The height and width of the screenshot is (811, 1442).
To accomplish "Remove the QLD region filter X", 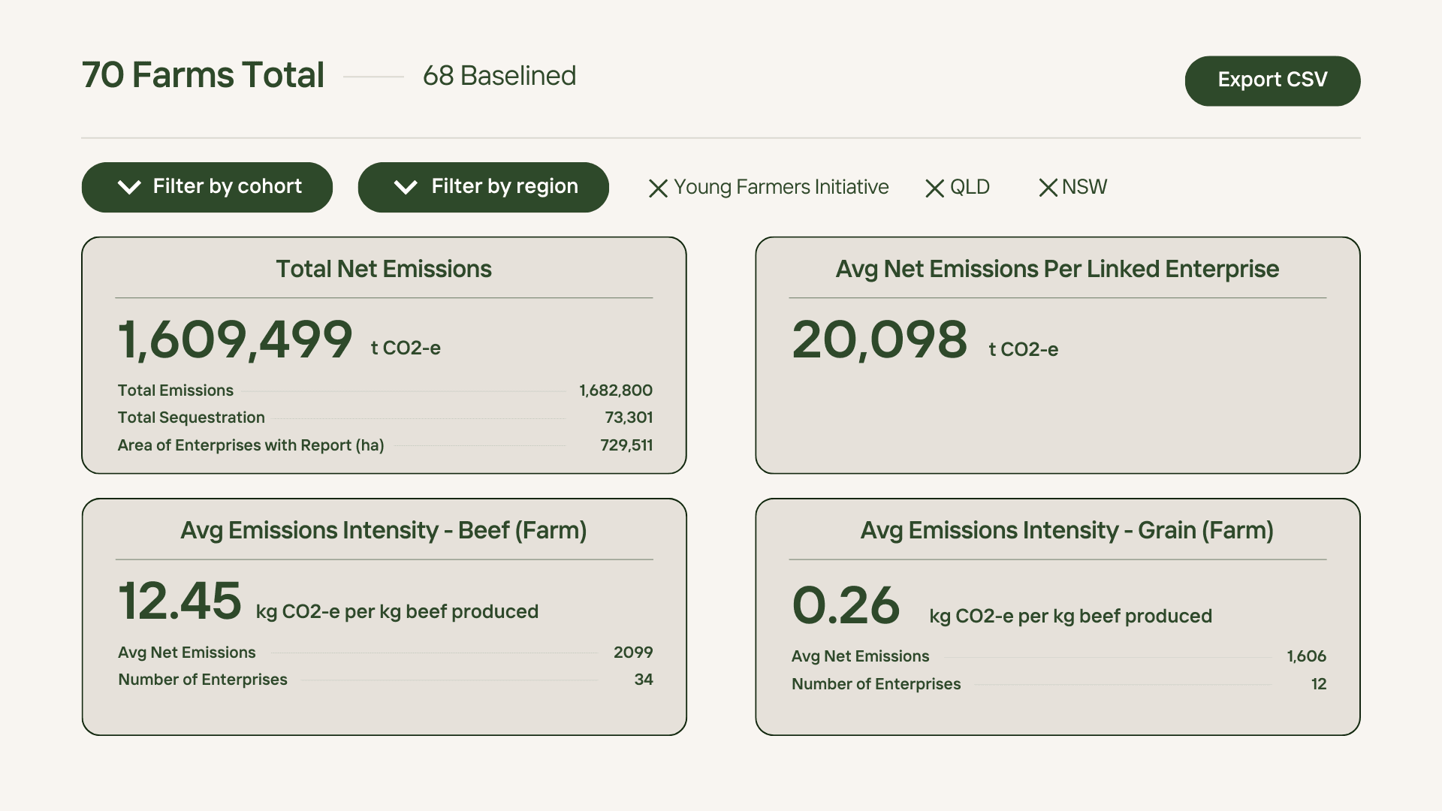I will tap(934, 188).
